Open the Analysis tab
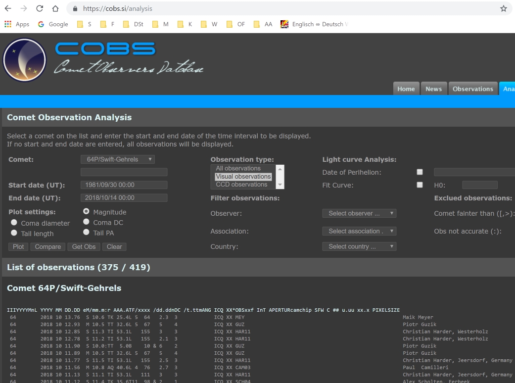This screenshot has height=383, width=515. (x=508, y=89)
